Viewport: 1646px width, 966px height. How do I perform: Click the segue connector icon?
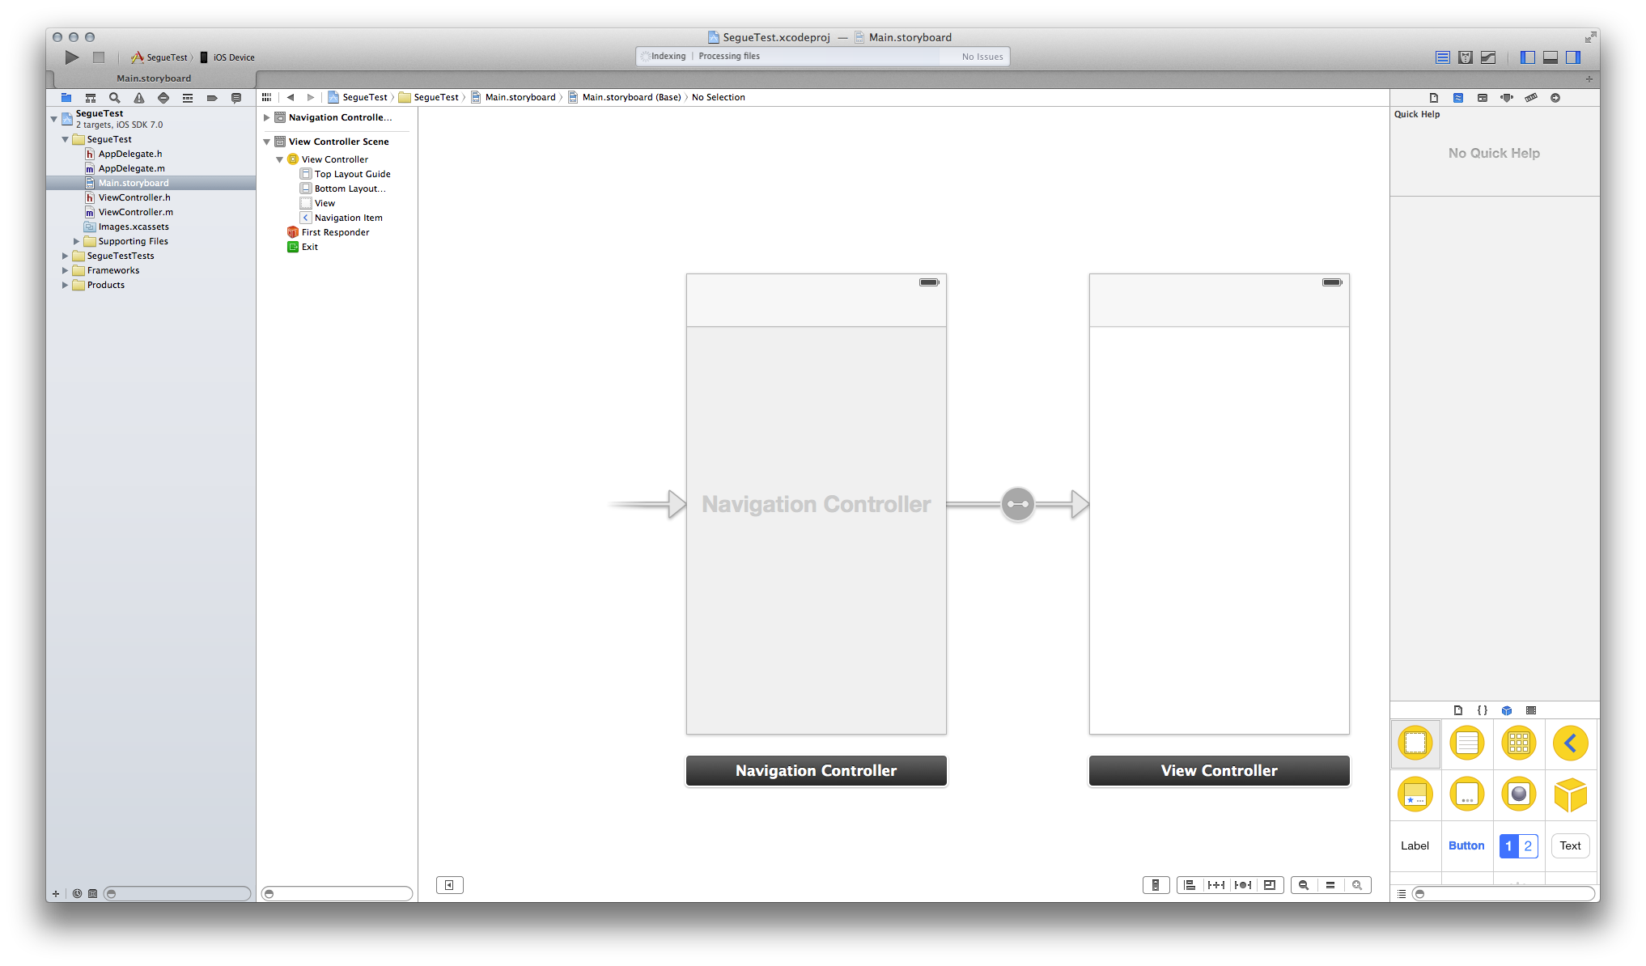(x=1017, y=504)
